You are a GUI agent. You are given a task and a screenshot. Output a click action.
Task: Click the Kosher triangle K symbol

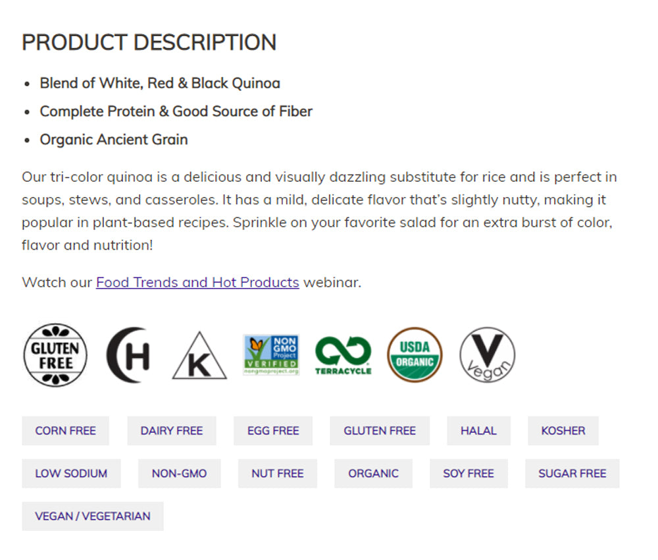coord(199,357)
